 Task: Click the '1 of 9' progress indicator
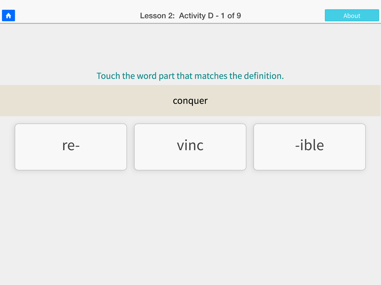tap(231, 16)
